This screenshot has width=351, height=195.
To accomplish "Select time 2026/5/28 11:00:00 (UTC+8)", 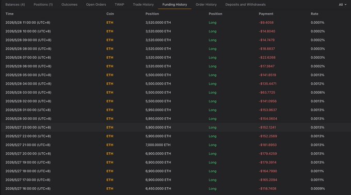I will [x=28, y=23].
